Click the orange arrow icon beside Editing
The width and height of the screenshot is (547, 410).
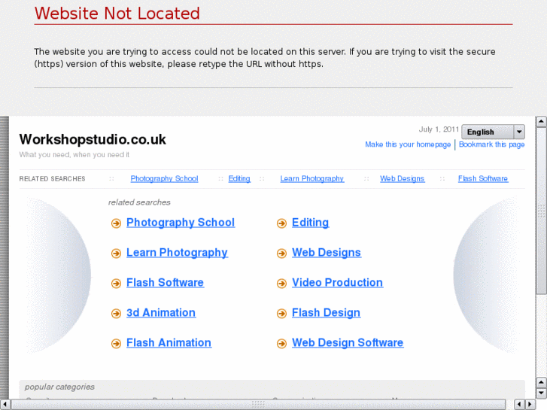click(281, 223)
